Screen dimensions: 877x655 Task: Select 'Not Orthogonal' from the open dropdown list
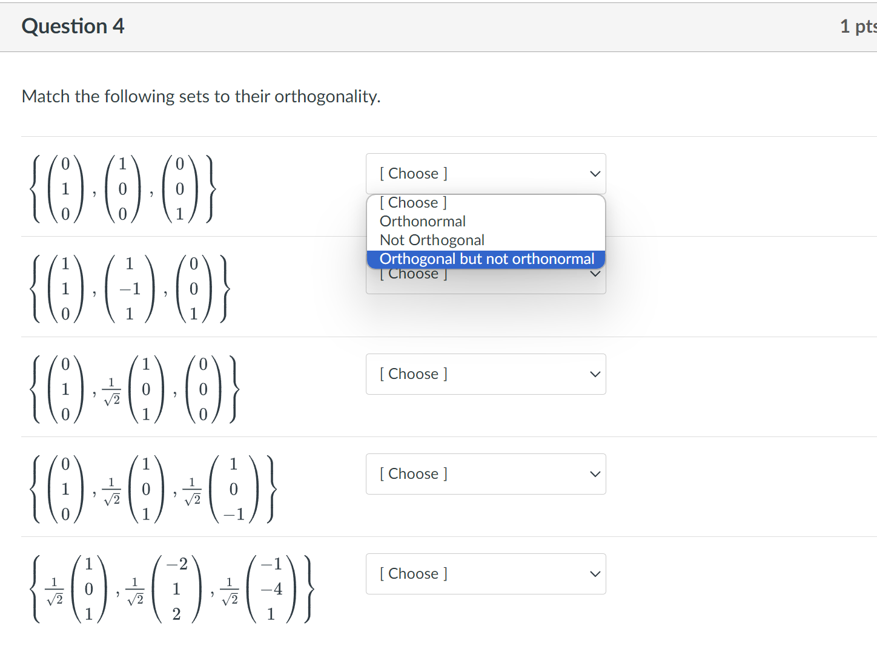(431, 240)
